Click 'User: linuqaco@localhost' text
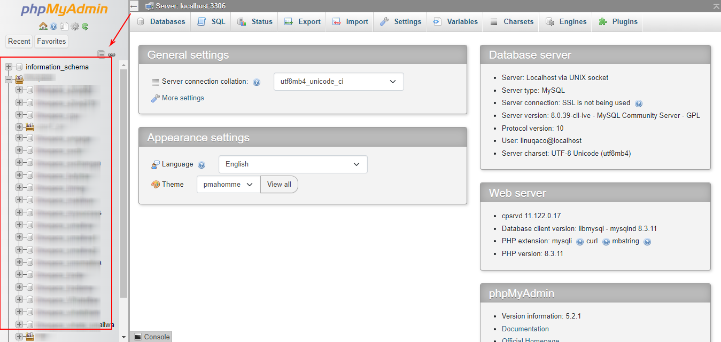Screen dimensions: 721x342 [542, 141]
